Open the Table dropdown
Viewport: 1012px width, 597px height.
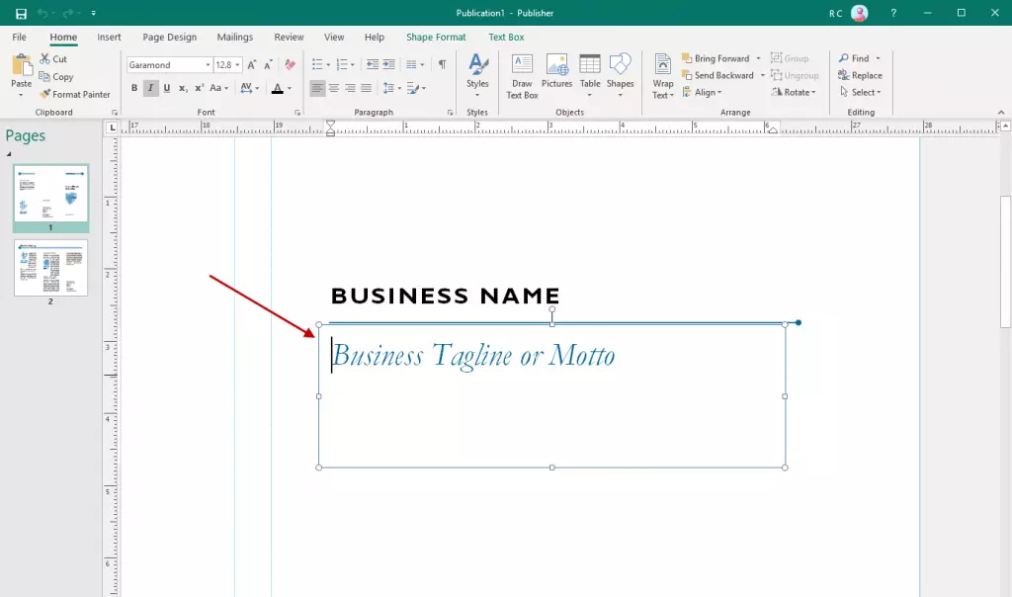coord(589,95)
